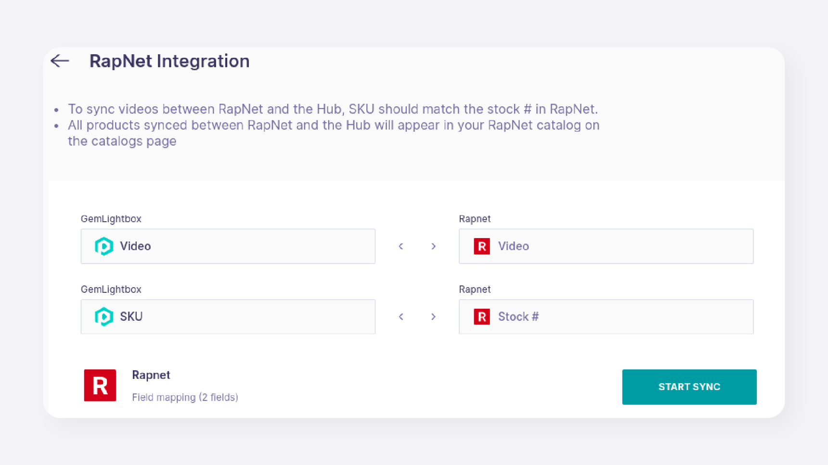Click the large RapNet logo near bottom left
This screenshot has height=465, width=828.
pyautogui.click(x=100, y=385)
